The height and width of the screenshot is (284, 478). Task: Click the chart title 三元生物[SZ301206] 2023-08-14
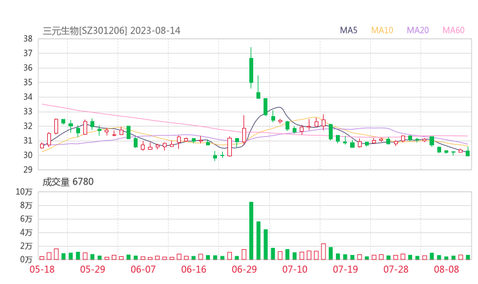tap(111, 31)
